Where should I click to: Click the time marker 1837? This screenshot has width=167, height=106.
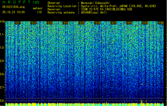coord(113,23)
